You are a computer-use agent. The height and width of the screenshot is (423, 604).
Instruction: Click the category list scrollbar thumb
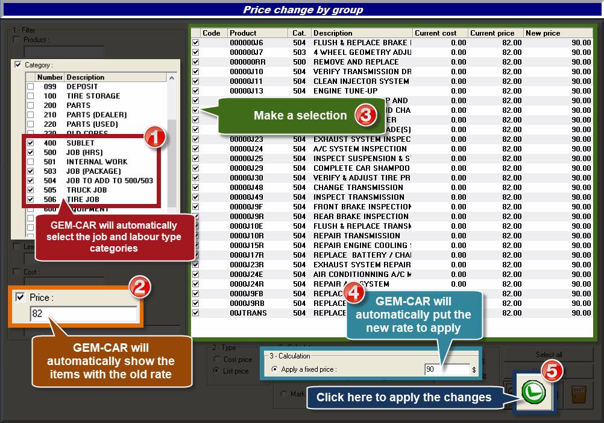click(172, 164)
